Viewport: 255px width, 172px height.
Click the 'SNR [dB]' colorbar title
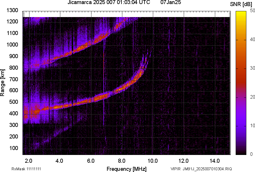pyautogui.click(x=241, y=4)
